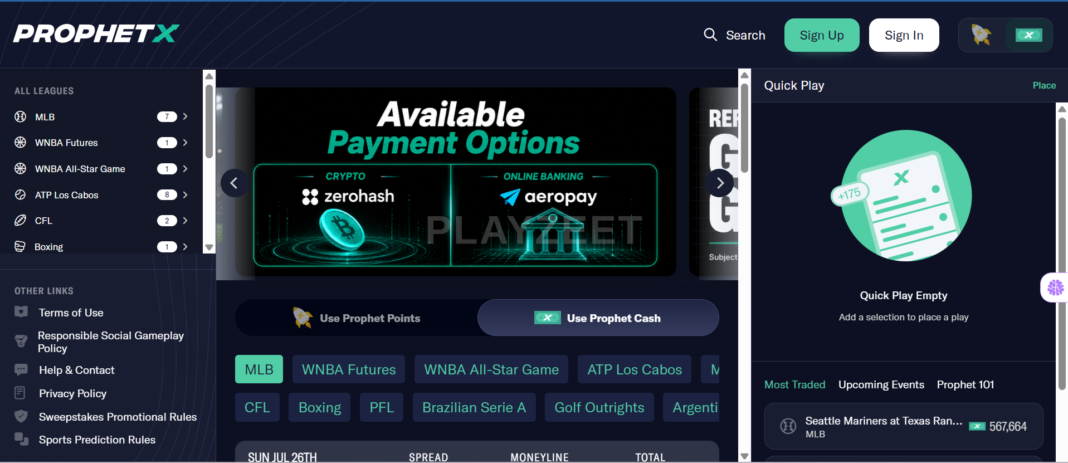Open Responsible Social Gameplay Policy link

click(111, 342)
